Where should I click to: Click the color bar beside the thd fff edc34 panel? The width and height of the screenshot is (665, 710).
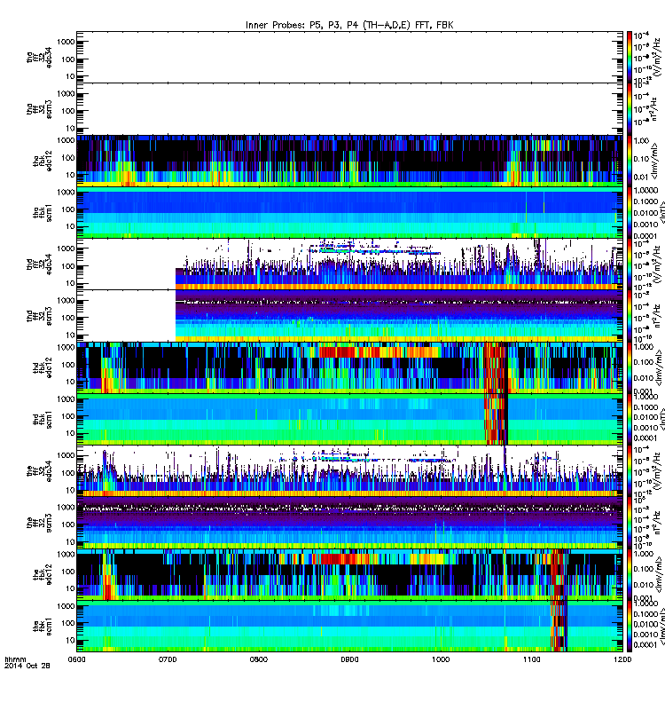tap(630, 264)
